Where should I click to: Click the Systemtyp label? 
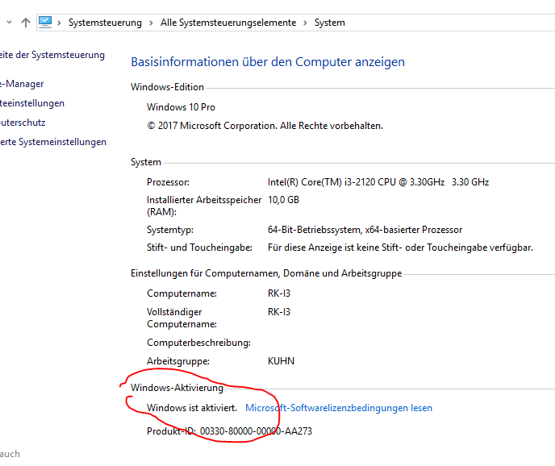170,230
